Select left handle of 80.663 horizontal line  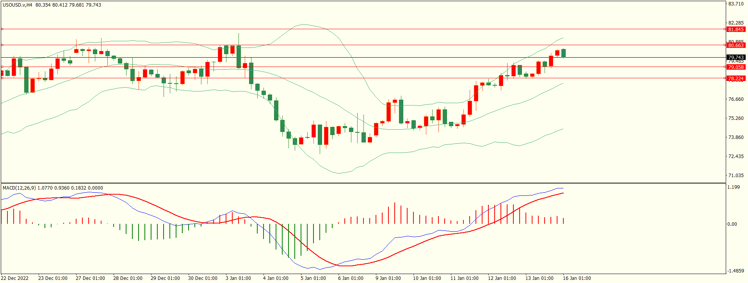pyautogui.click(x=2, y=45)
